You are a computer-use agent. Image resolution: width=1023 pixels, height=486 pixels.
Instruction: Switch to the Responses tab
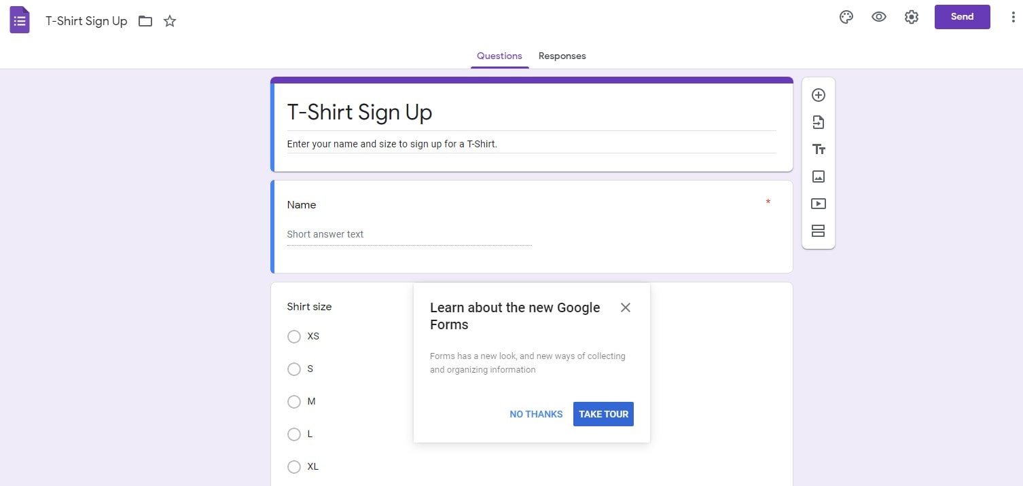click(562, 56)
